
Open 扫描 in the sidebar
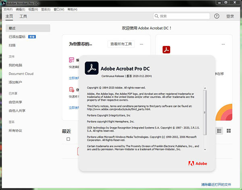(x=12, y=45)
